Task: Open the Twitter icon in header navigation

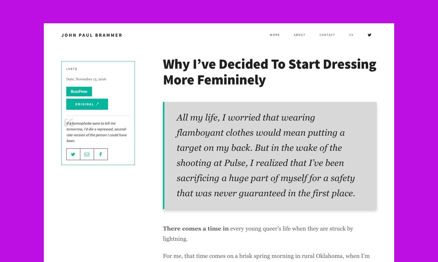Action: [369, 35]
